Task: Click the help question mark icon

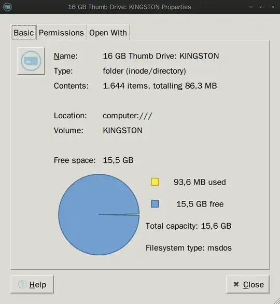Action: click(22, 284)
